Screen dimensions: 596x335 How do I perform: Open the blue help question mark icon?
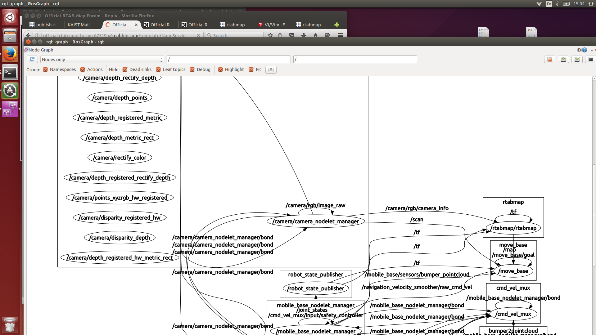(585, 50)
